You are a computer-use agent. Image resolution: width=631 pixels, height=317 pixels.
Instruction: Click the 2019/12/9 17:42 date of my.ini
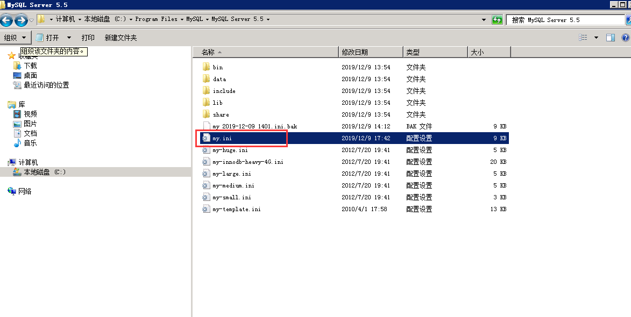(366, 138)
